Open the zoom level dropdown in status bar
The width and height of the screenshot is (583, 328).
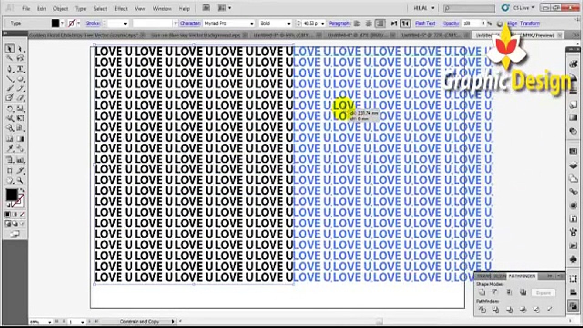pos(49,322)
